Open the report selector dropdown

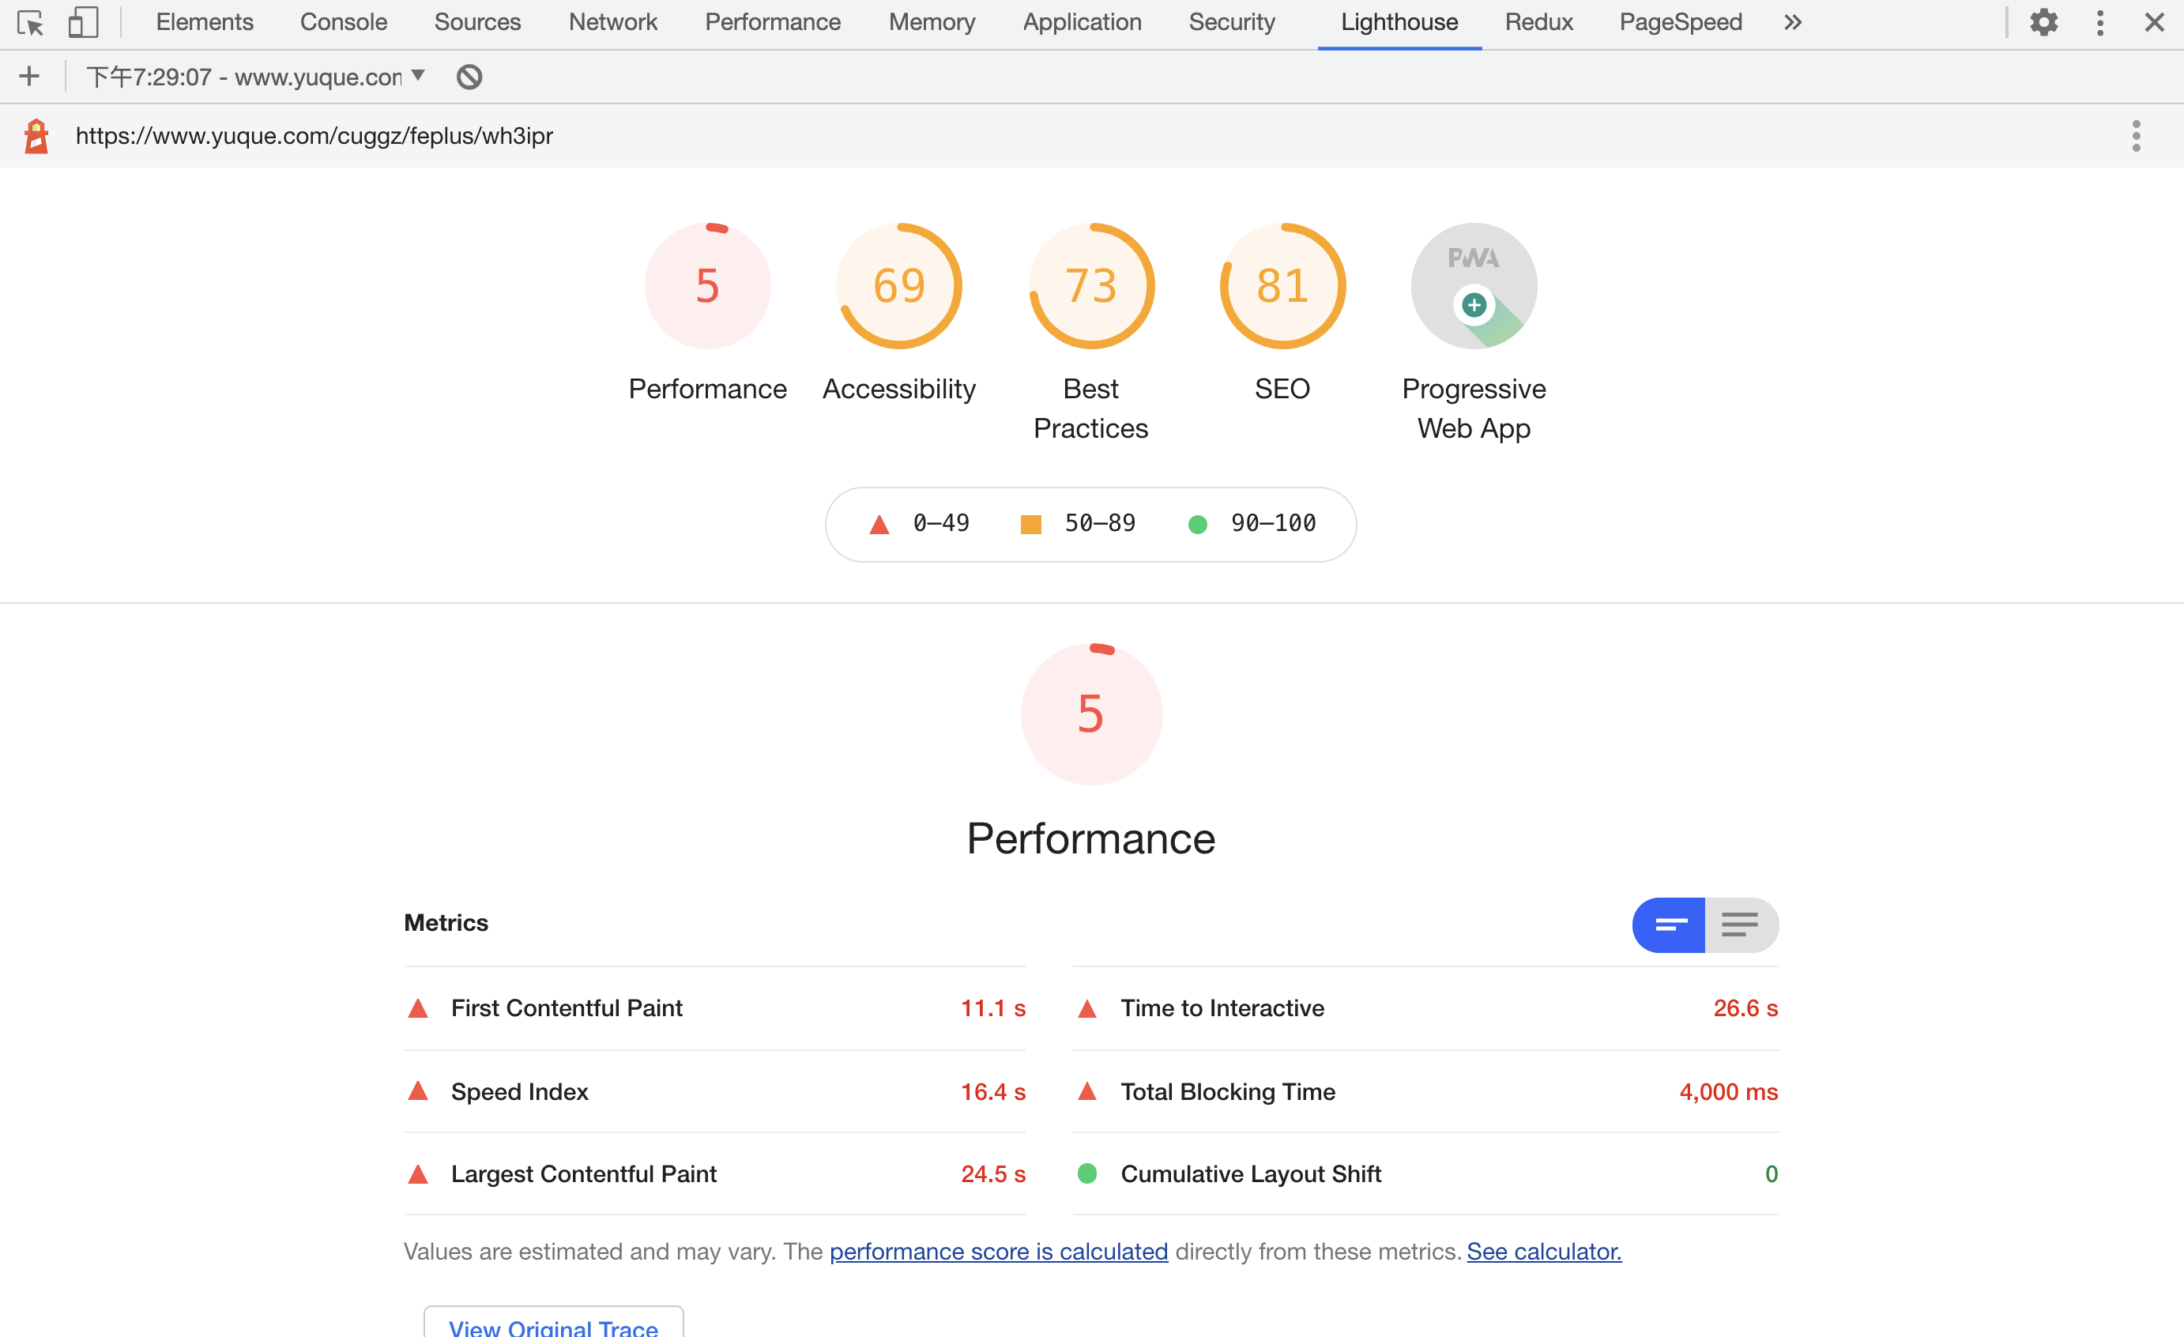point(256,77)
